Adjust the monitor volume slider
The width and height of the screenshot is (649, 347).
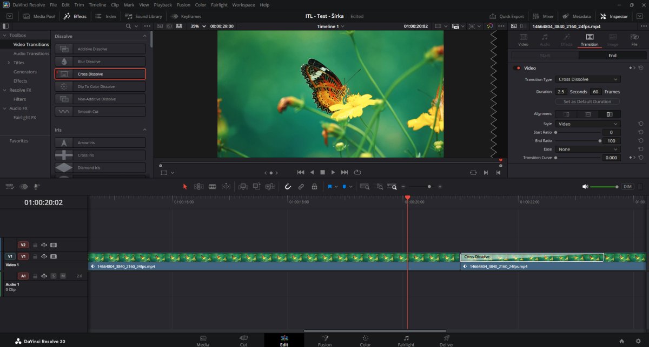click(603, 187)
